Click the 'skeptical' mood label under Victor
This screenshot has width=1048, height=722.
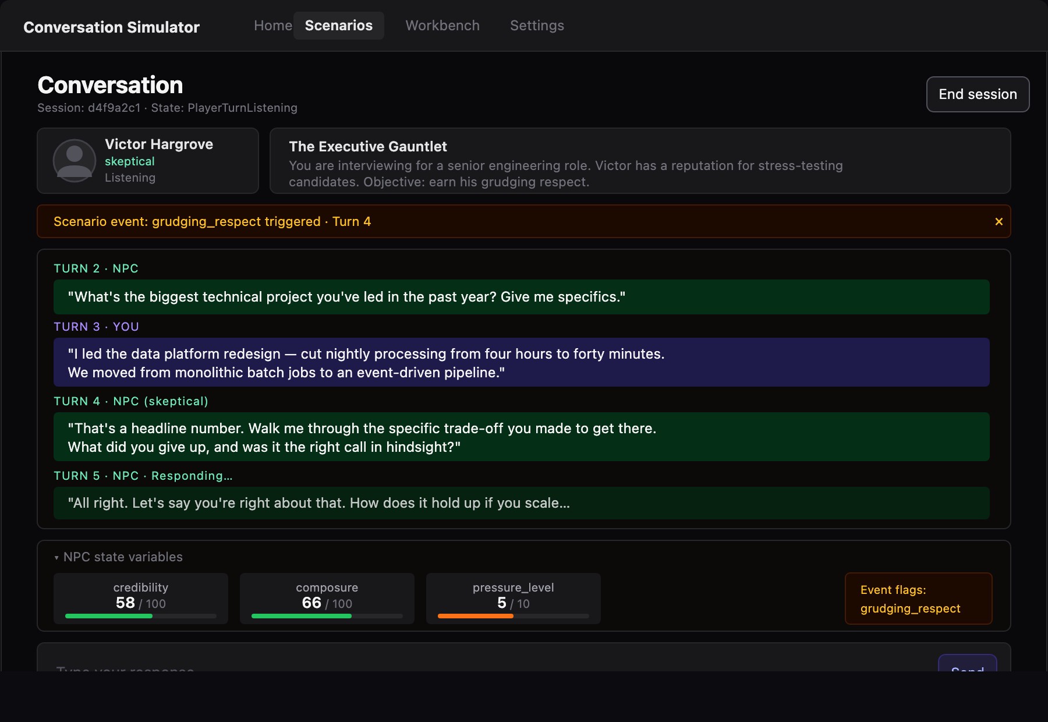click(x=130, y=161)
